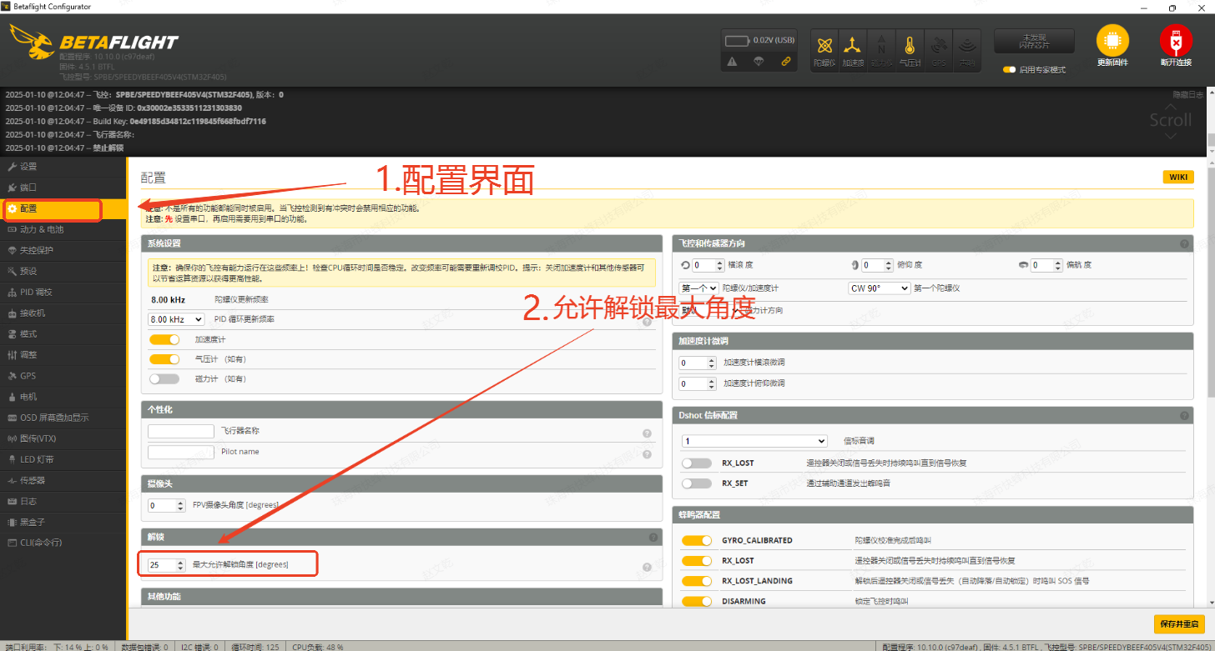Open the 预设 presets tab
Image resolution: width=1215 pixels, height=651 pixels.
pyautogui.click(x=63, y=271)
